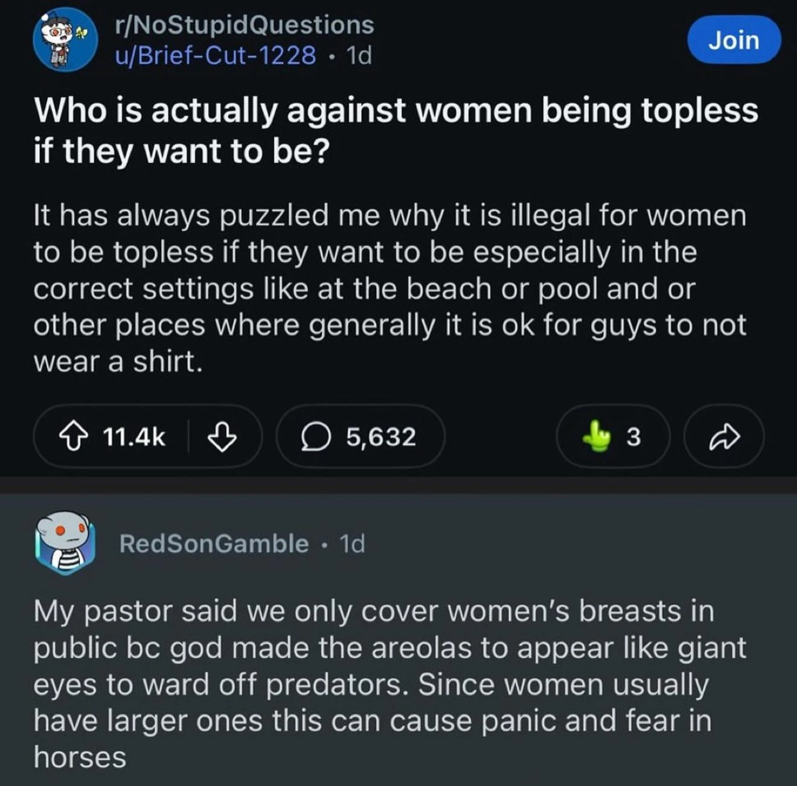Select RedSonGamble's comment about the pastor
Image resolution: width=797 pixels, height=786 pixels.
pyautogui.click(x=389, y=683)
